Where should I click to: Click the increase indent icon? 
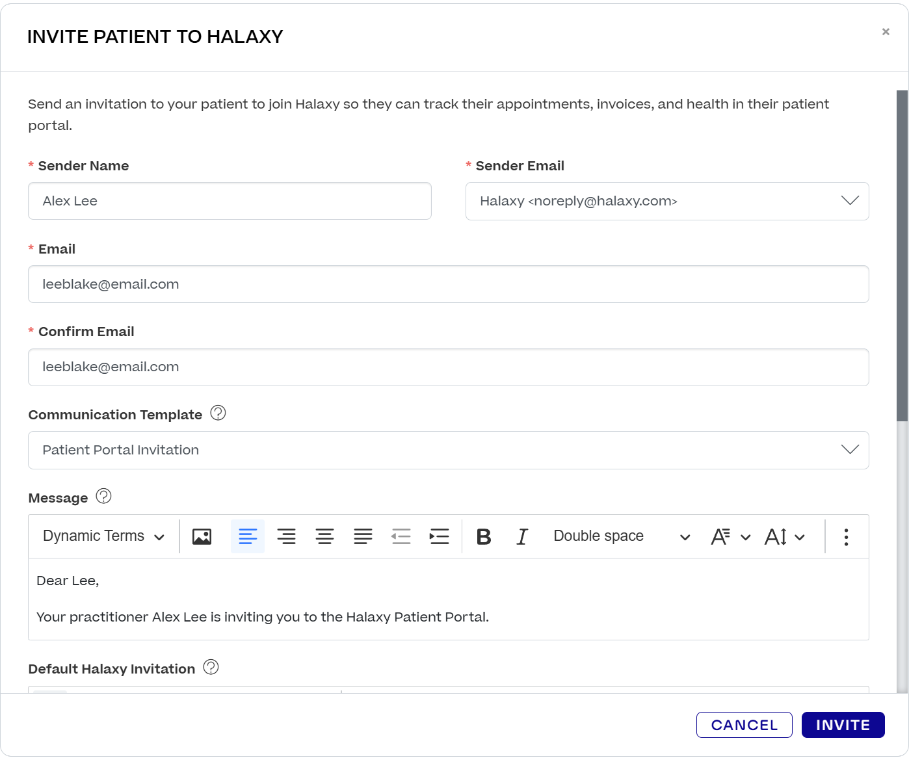(440, 536)
